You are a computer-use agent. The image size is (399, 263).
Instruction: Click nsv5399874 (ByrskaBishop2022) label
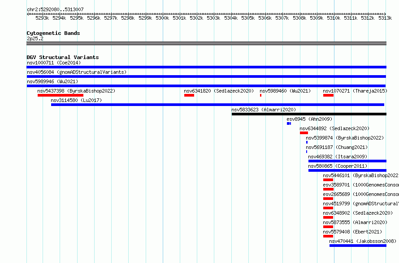pos(345,138)
